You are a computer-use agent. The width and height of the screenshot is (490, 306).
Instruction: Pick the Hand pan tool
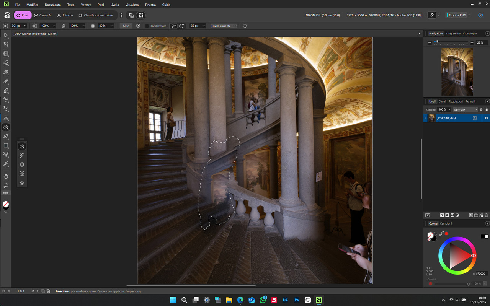[6, 176]
